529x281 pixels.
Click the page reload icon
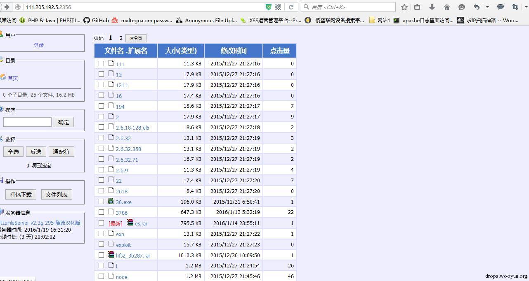[291, 7]
